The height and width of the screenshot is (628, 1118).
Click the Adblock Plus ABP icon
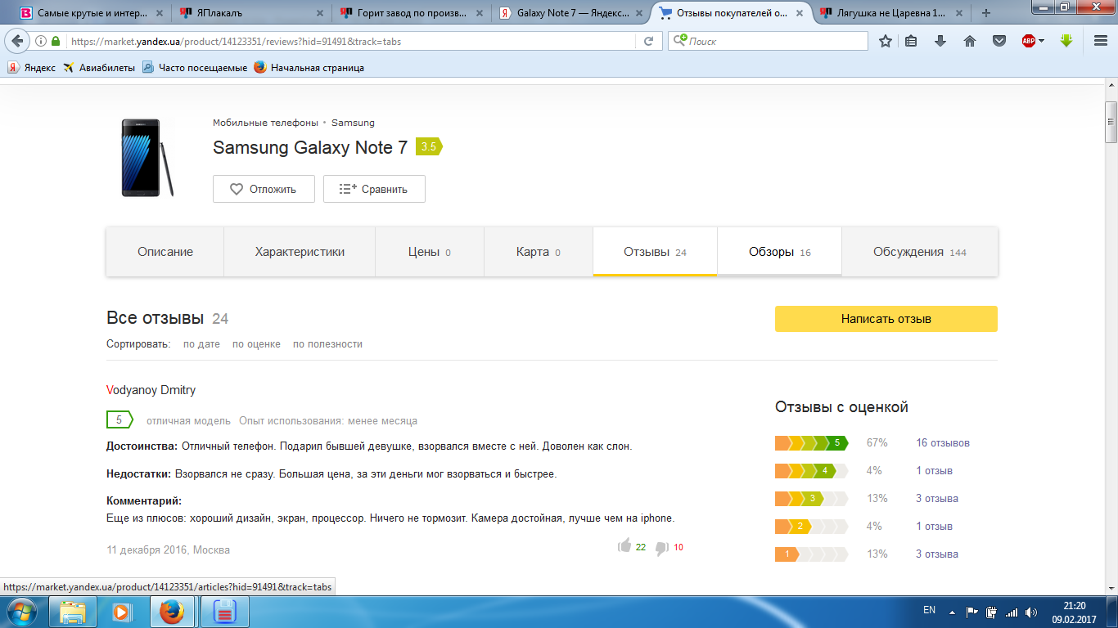tap(1029, 41)
